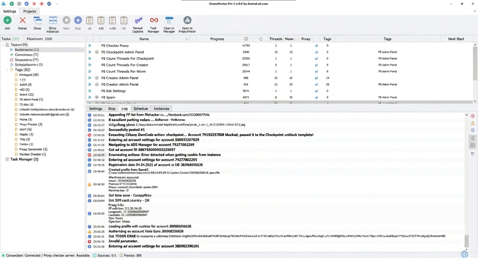Screen dimensions: 478x258
Task: Click the Stop icon in toolbar
Action: pyautogui.click(x=78, y=20)
